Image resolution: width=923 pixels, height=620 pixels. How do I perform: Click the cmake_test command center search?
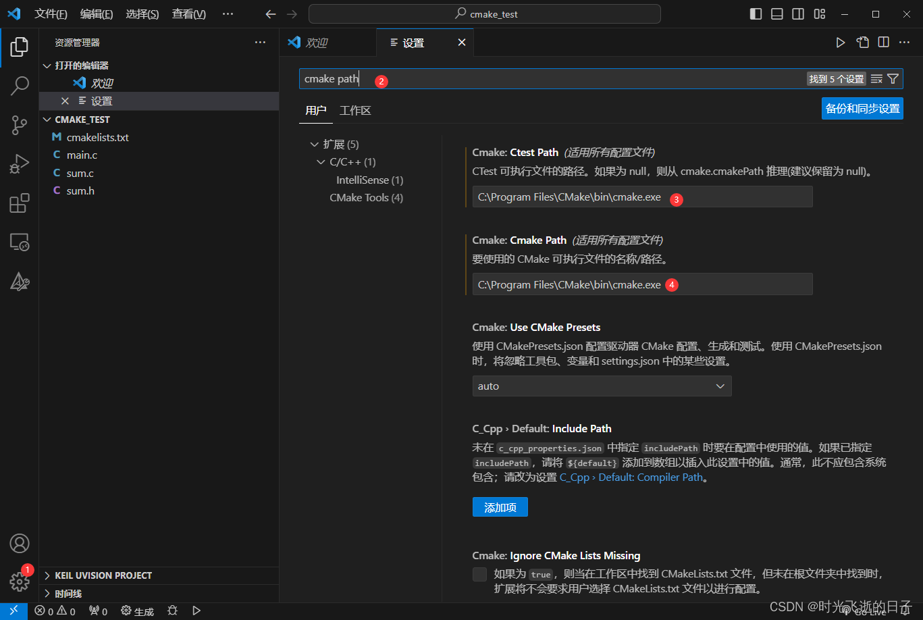click(x=485, y=14)
